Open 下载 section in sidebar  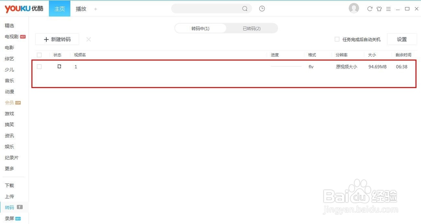tap(9, 185)
